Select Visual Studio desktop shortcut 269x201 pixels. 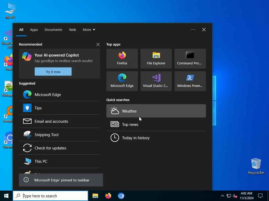(x=7, y=39)
